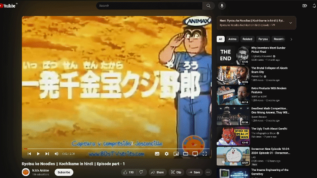The image size is (317, 178).
Task: Start voice search with microphone icon
Action: 222,5
